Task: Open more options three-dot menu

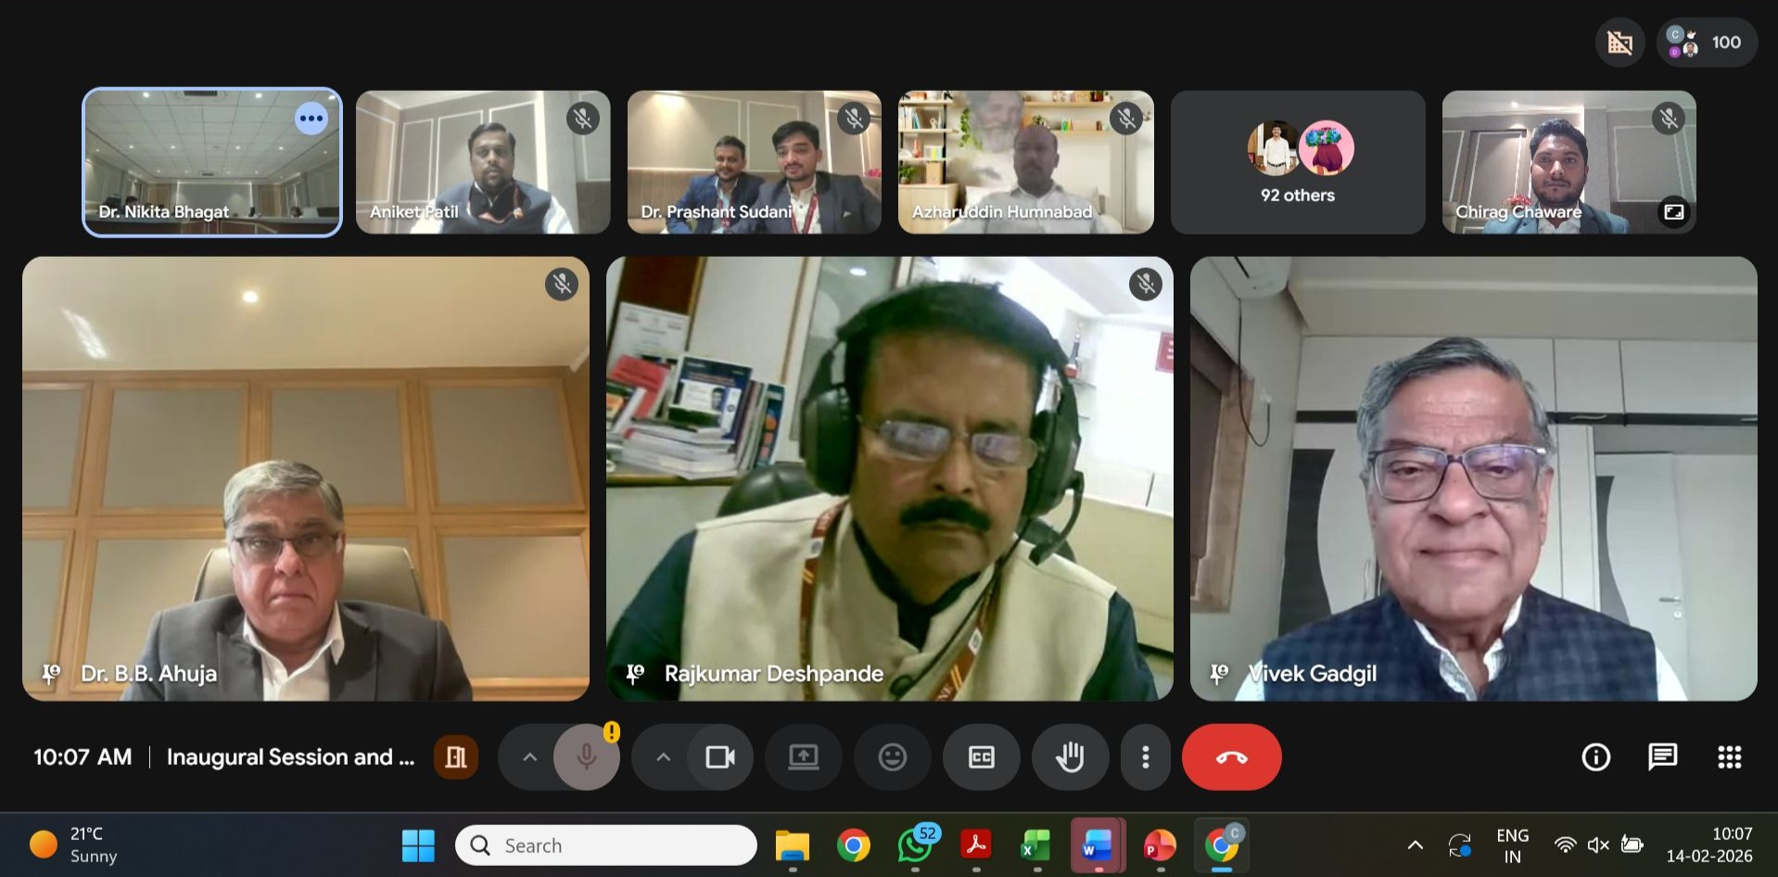Action: [x=1146, y=757]
